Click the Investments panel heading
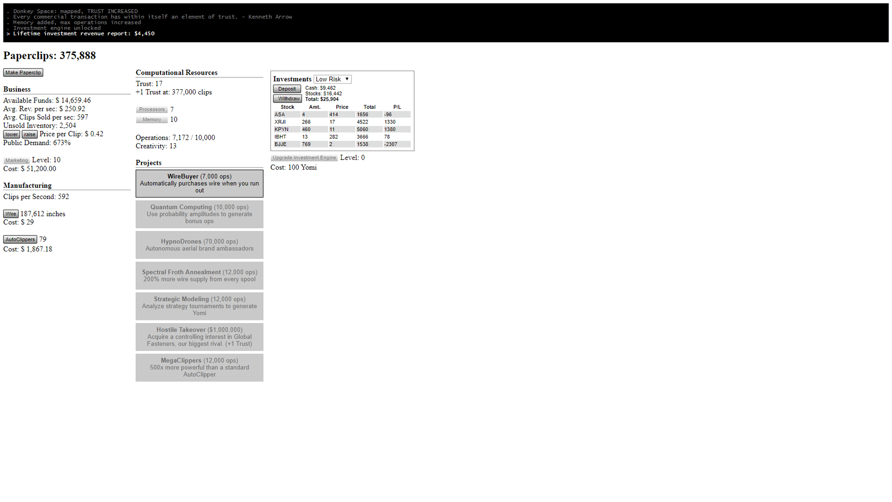This screenshot has height=502, width=892. pos(292,79)
